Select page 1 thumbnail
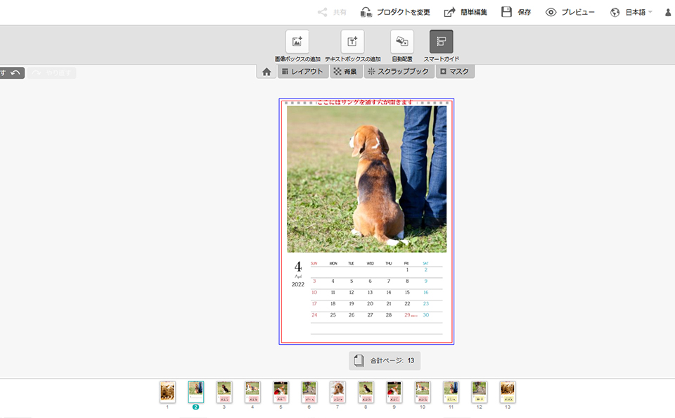 167,392
